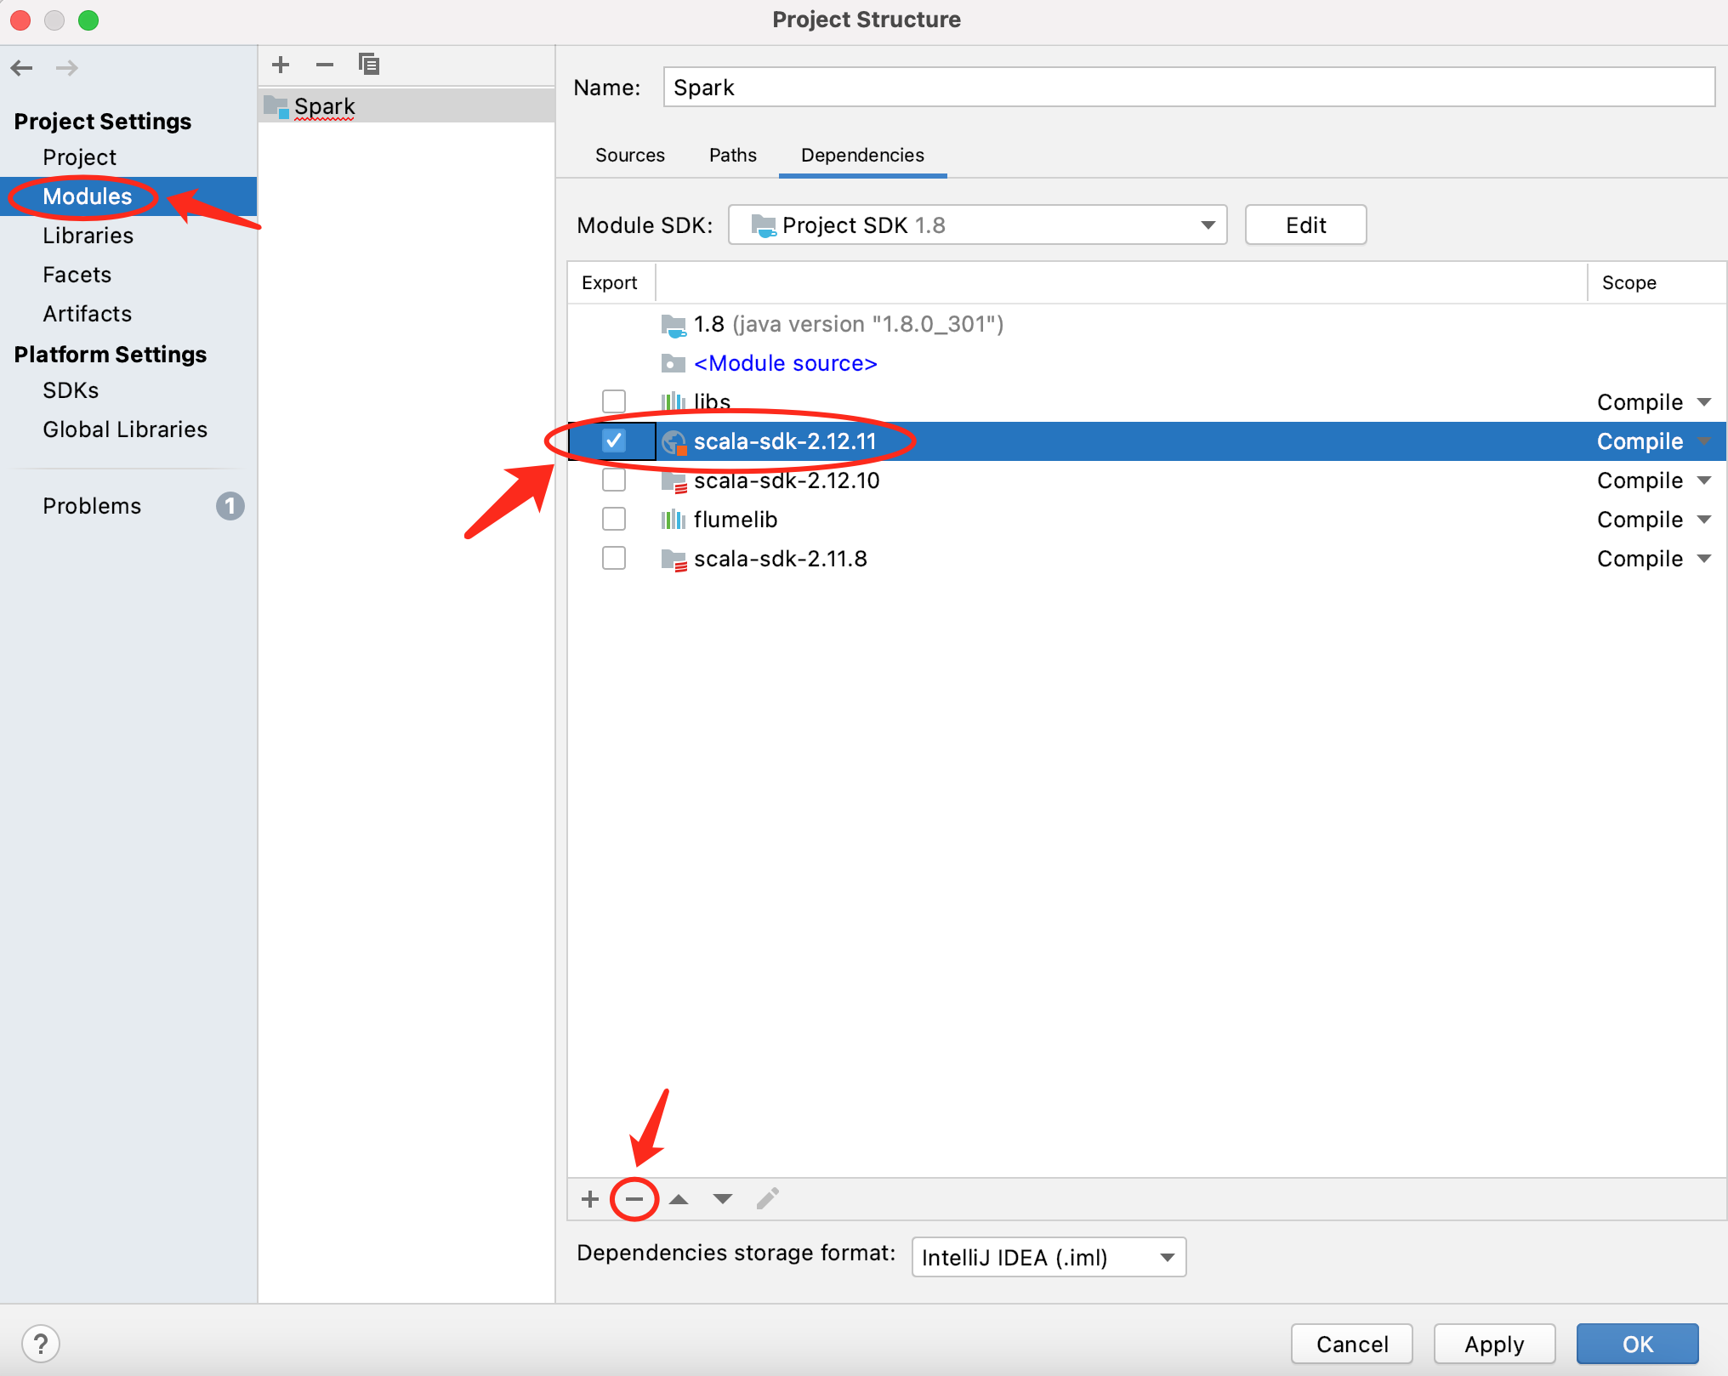The image size is (1728, 1376).
Task: Switch to the Sources tab
Action: click(629, 155)
